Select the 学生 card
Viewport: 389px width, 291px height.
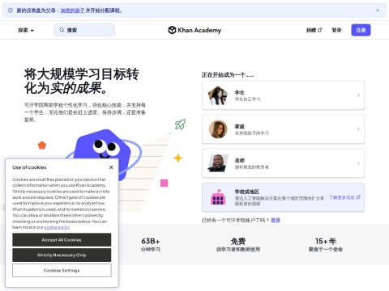tap(283, 95)
